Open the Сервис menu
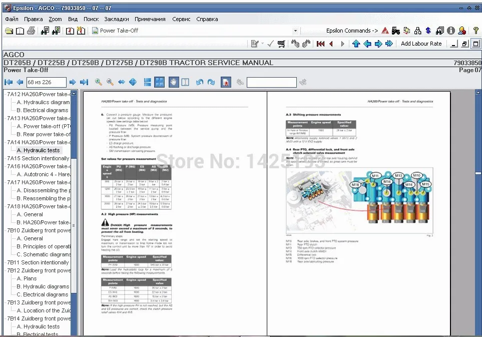 181,19
